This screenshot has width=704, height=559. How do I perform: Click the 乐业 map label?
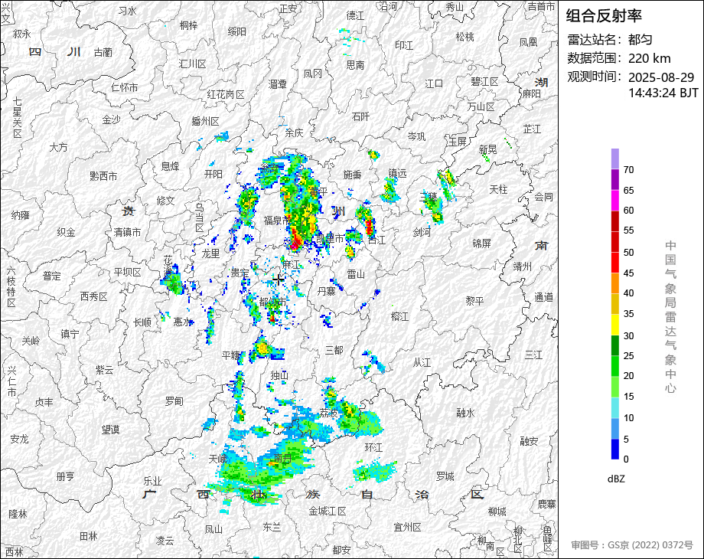tap(152, 481)
